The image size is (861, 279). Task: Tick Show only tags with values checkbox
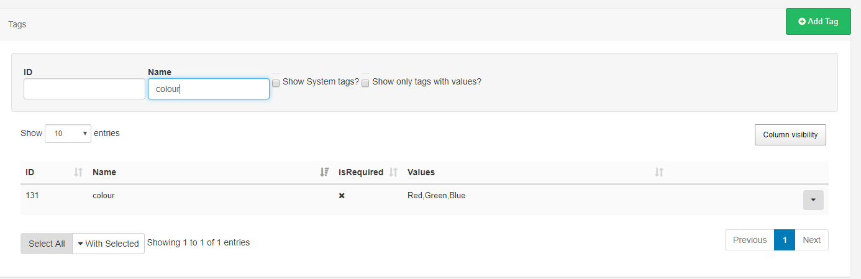365,83
